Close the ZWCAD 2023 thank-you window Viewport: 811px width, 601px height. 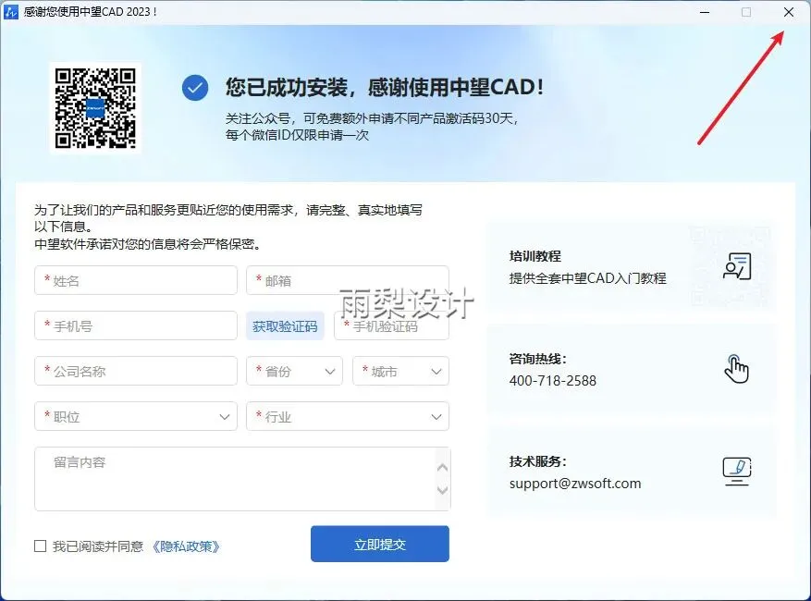(789, 12)
